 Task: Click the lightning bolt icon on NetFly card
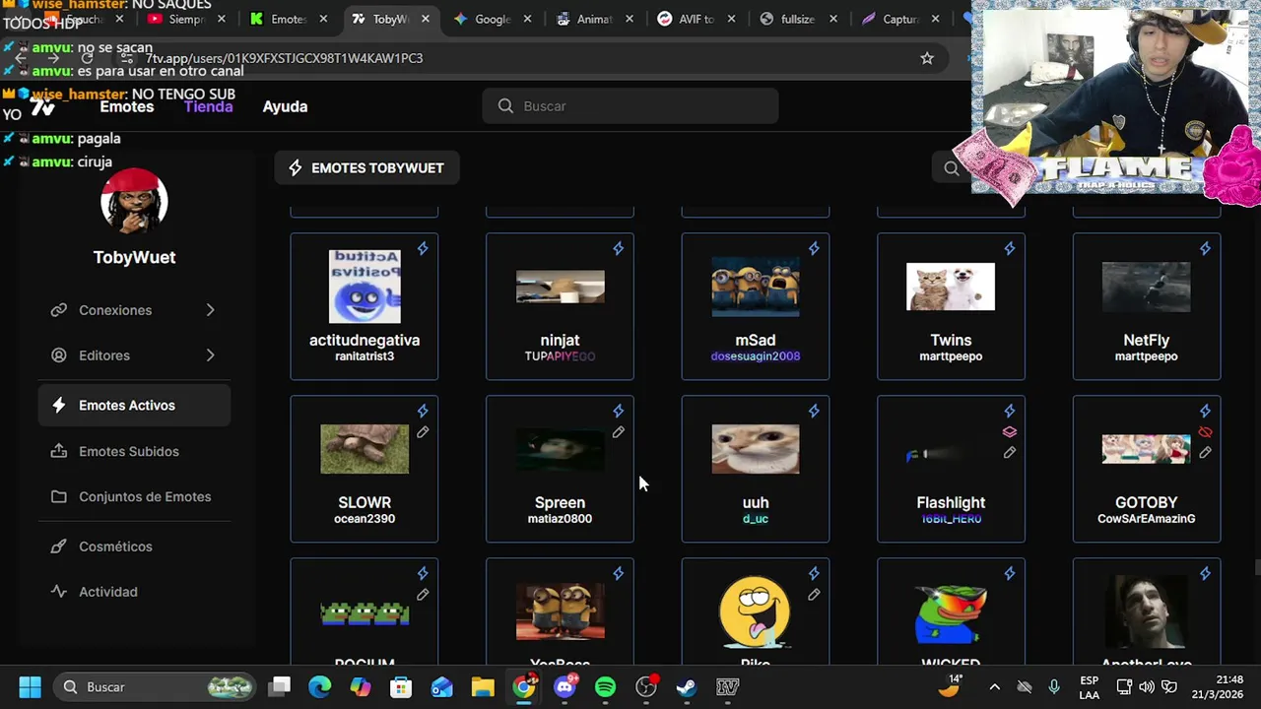click(1205, 249)
